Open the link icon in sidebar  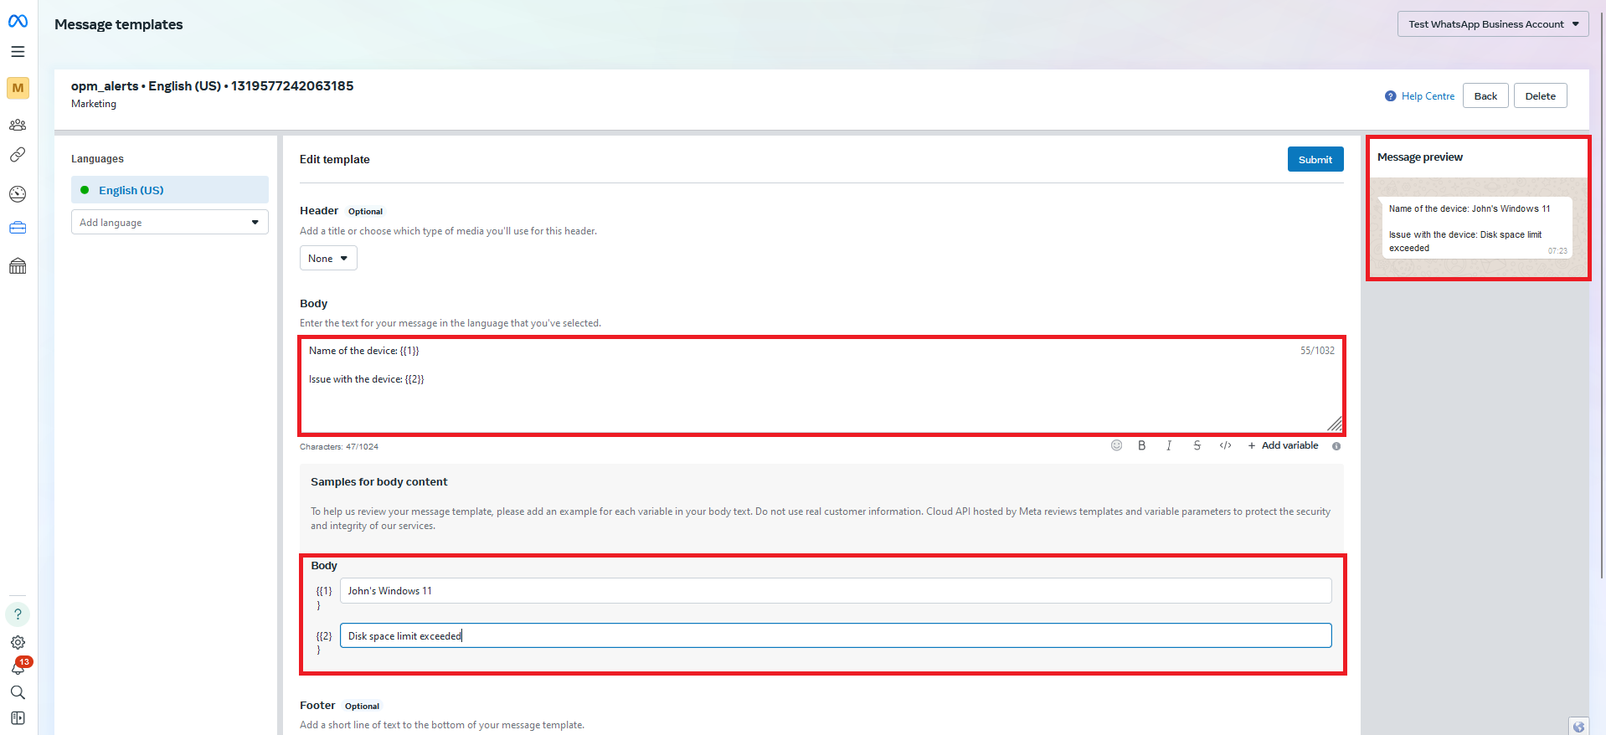pyautogui.click(x=18, y=155)
